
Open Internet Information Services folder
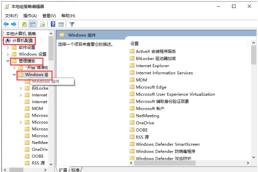point(164,73)
